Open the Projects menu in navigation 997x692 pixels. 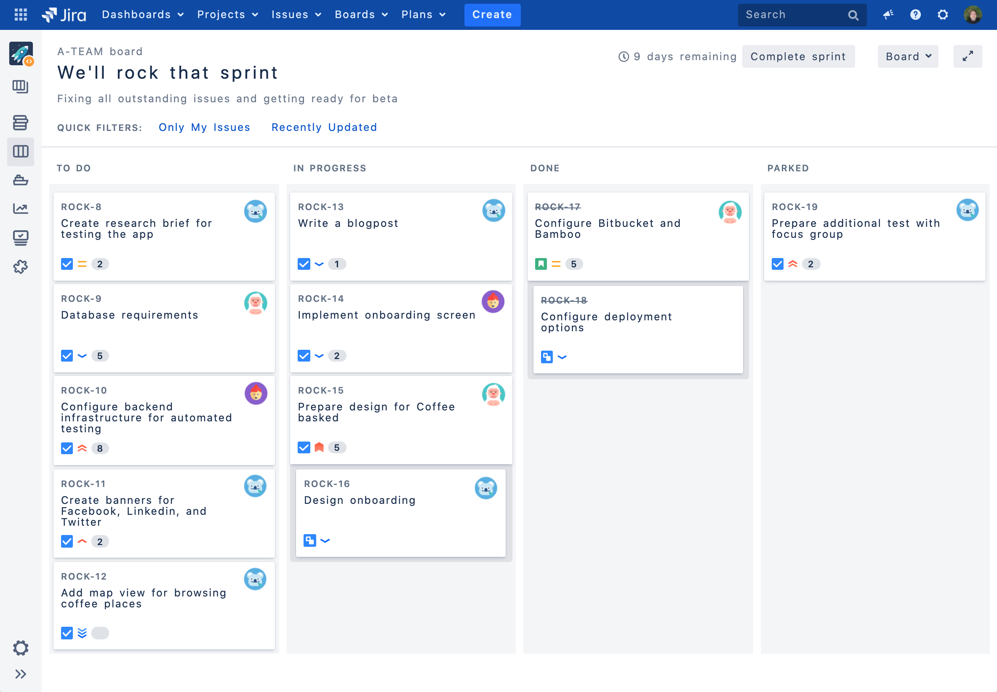pyautogui.click(x=228, y=14)
